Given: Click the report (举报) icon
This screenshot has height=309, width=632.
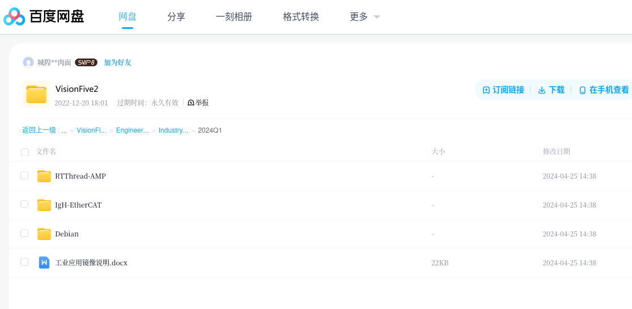Looking at the screenshot, I should tap(191, 103).
